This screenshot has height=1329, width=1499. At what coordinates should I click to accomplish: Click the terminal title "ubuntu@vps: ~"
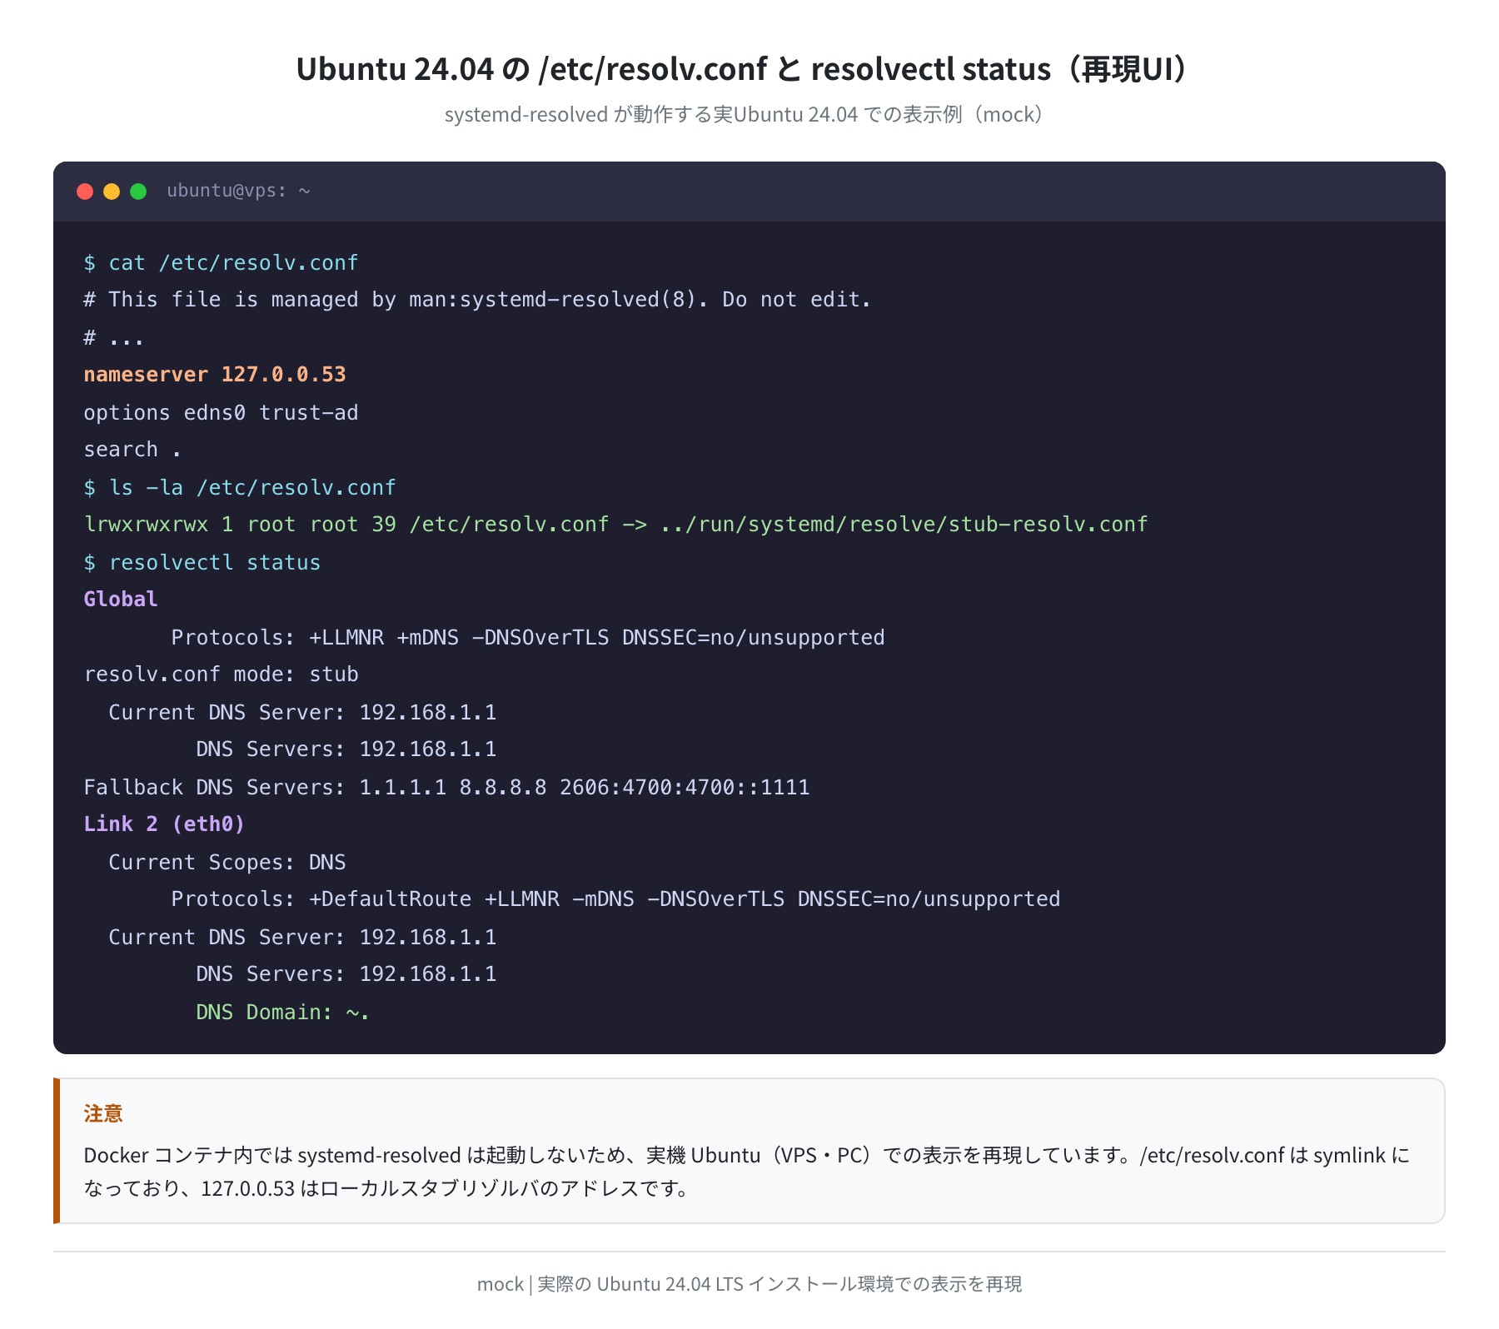238,191
